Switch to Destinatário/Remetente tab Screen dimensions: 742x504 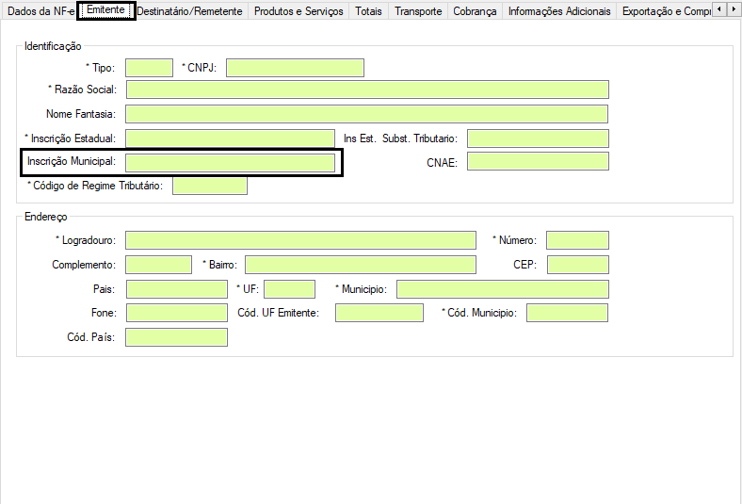[189, 11]
